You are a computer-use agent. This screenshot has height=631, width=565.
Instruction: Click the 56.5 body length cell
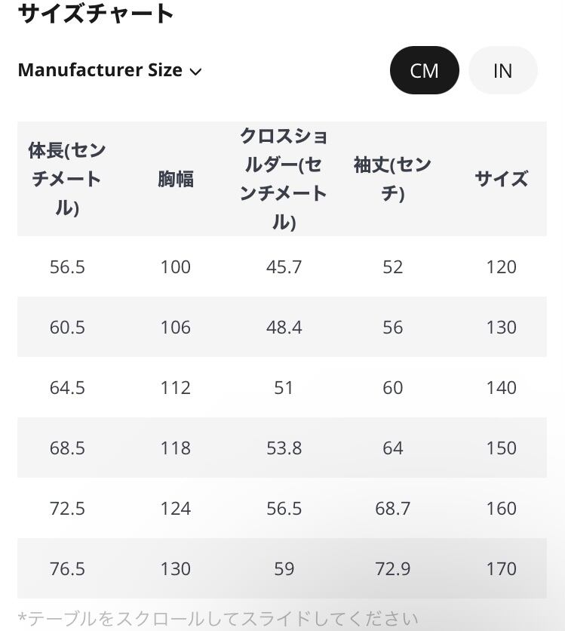click(67, 266)
